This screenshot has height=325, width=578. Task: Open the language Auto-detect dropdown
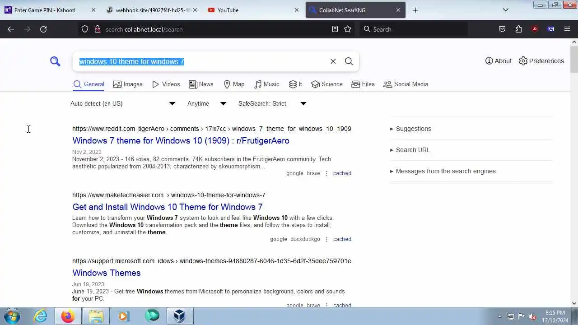coord(123,103)
